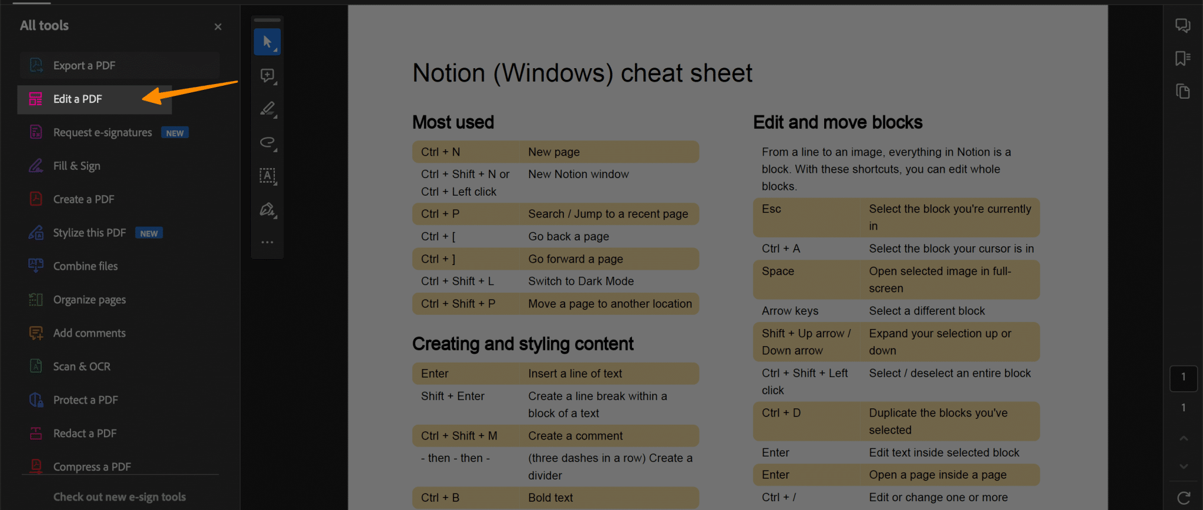
Task: Open Check out new e-sign tools link
Action: coord(119,497)
